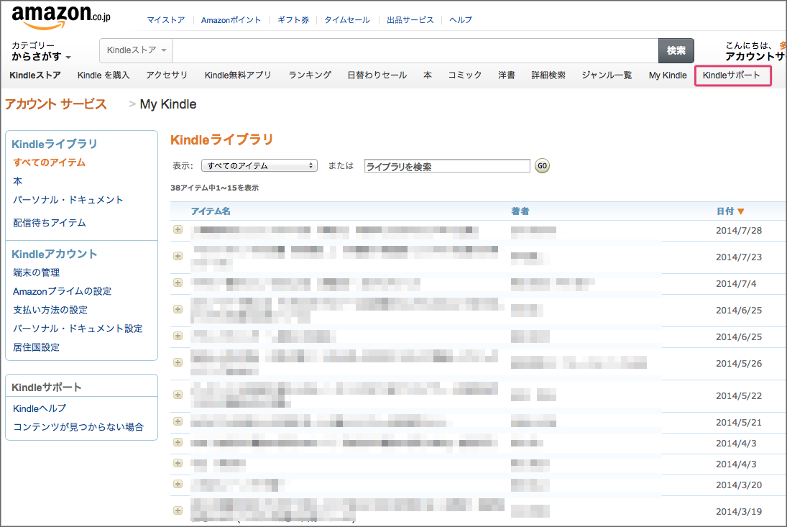Click the ライブラリを検索 input field
The image size is (787, 527).
[x=447, y=166]
